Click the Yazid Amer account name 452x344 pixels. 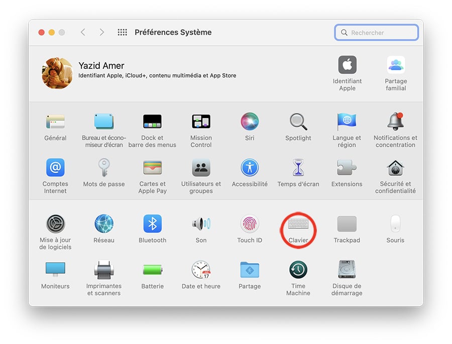coord(101,66)
